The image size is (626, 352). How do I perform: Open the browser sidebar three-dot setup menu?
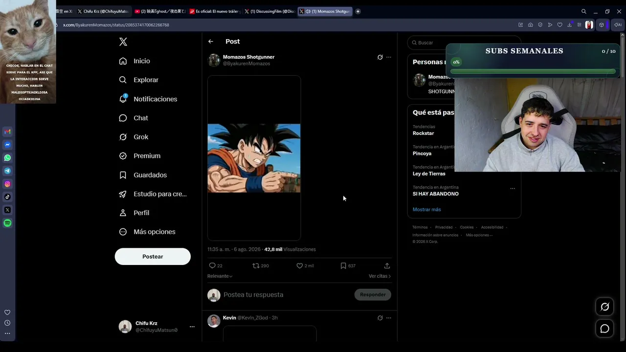pyautogui.click(x=7, y=333)
